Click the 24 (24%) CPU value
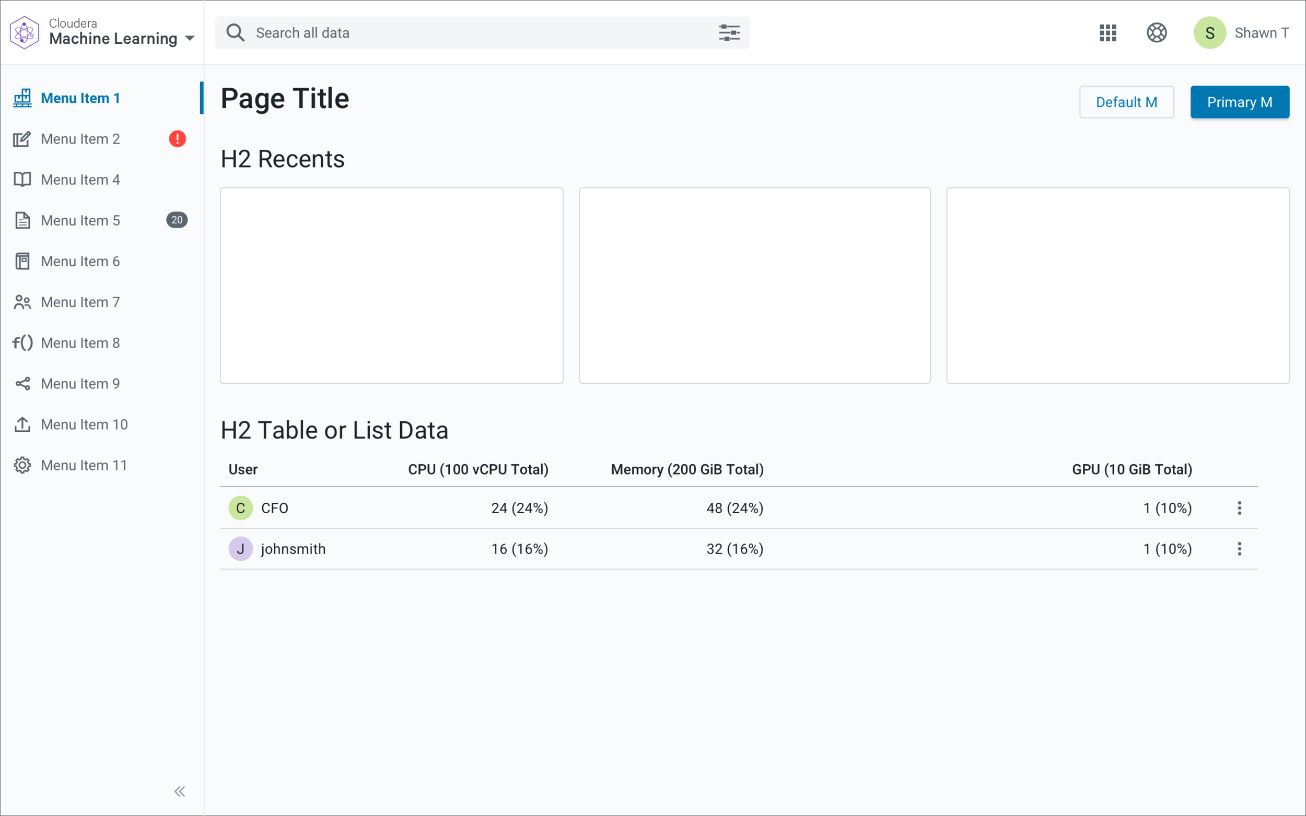The height and width of the screenshot is (816, 1306). (x=519, y=508)
